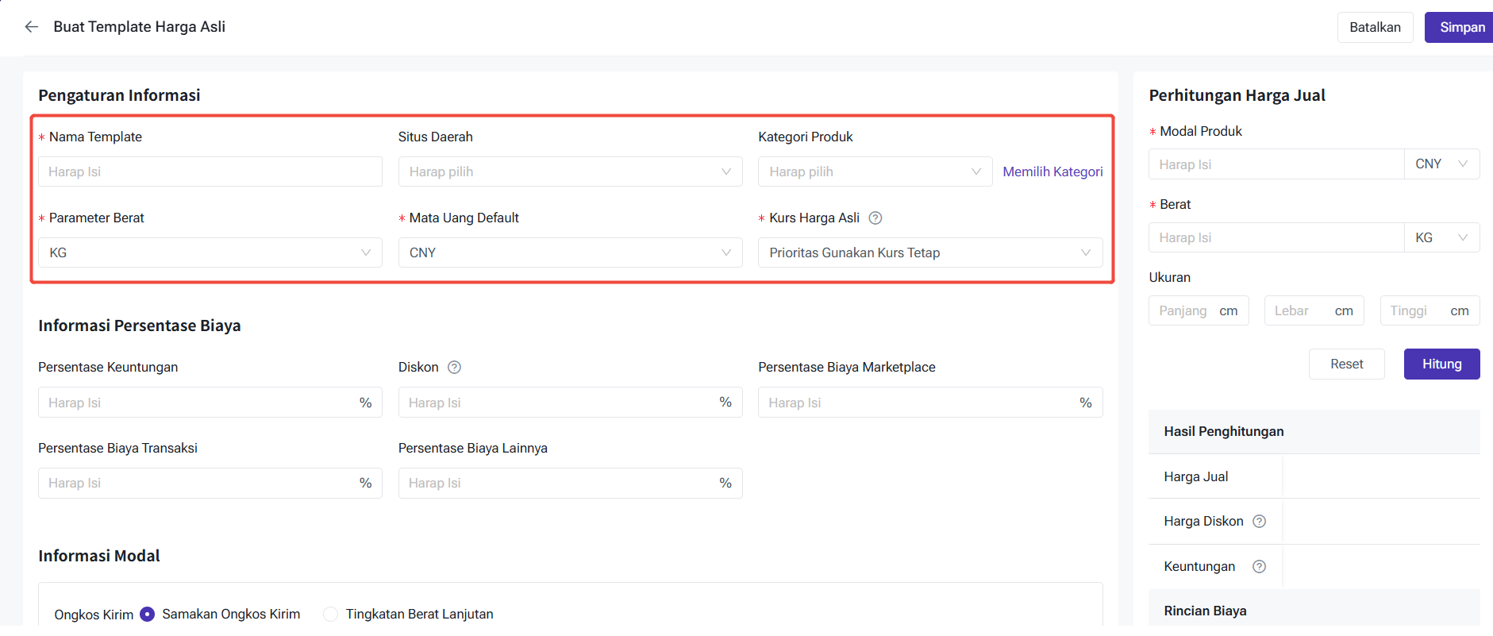Click help icon next to Kurs Harga Asli
This screenshot has height=636, width=1493.
(x=875, y=218)
